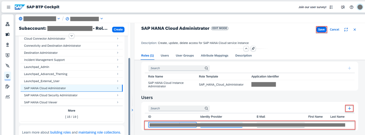Switch to the Description tab
The image size is (365, 135).
[243, 56]
